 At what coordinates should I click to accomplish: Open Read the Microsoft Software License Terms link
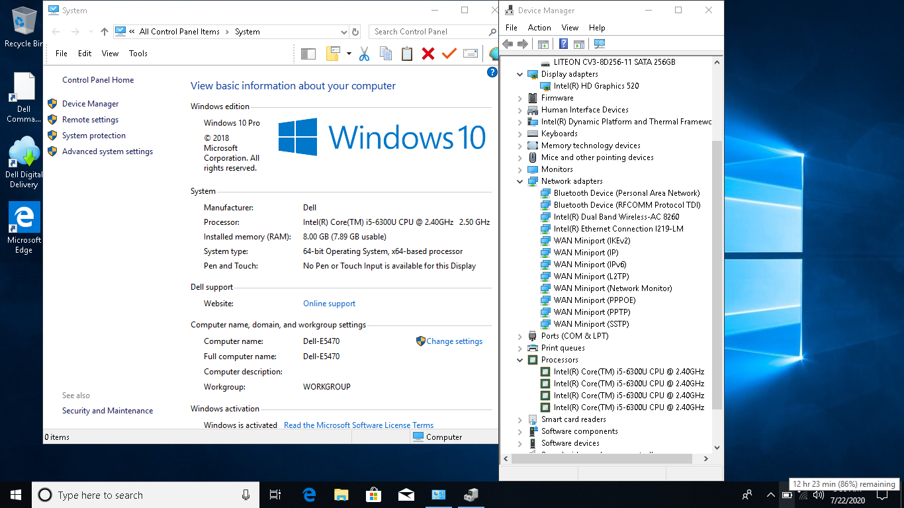359,425
